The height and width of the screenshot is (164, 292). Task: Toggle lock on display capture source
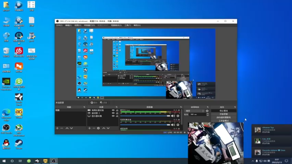tap(117, 116)
